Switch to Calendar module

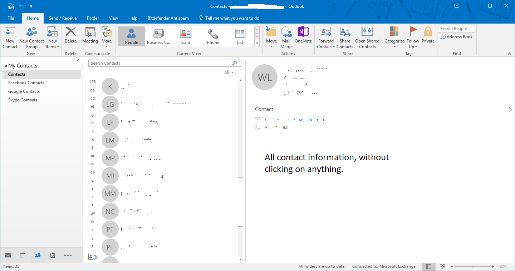[x=23, y=255]
